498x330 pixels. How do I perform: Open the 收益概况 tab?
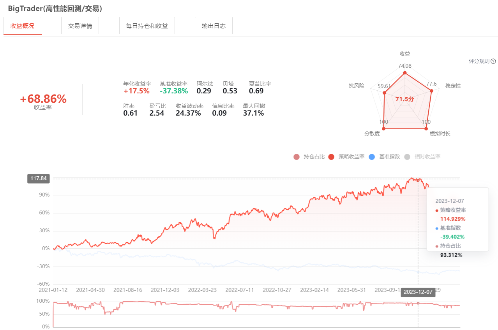click(23, 26)
